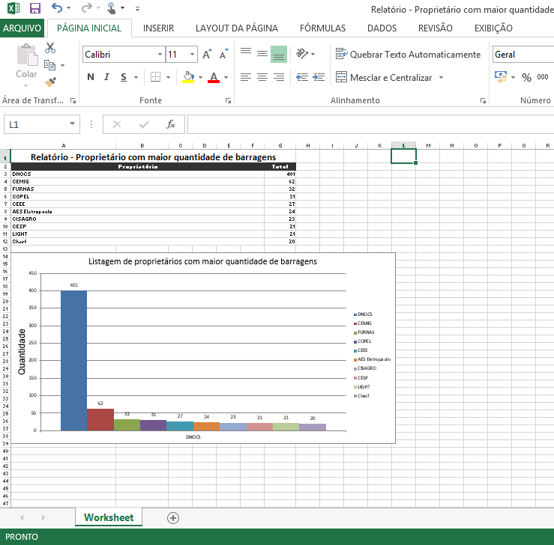
Task: Click the chart title text
Action: [x=202, y=261]
